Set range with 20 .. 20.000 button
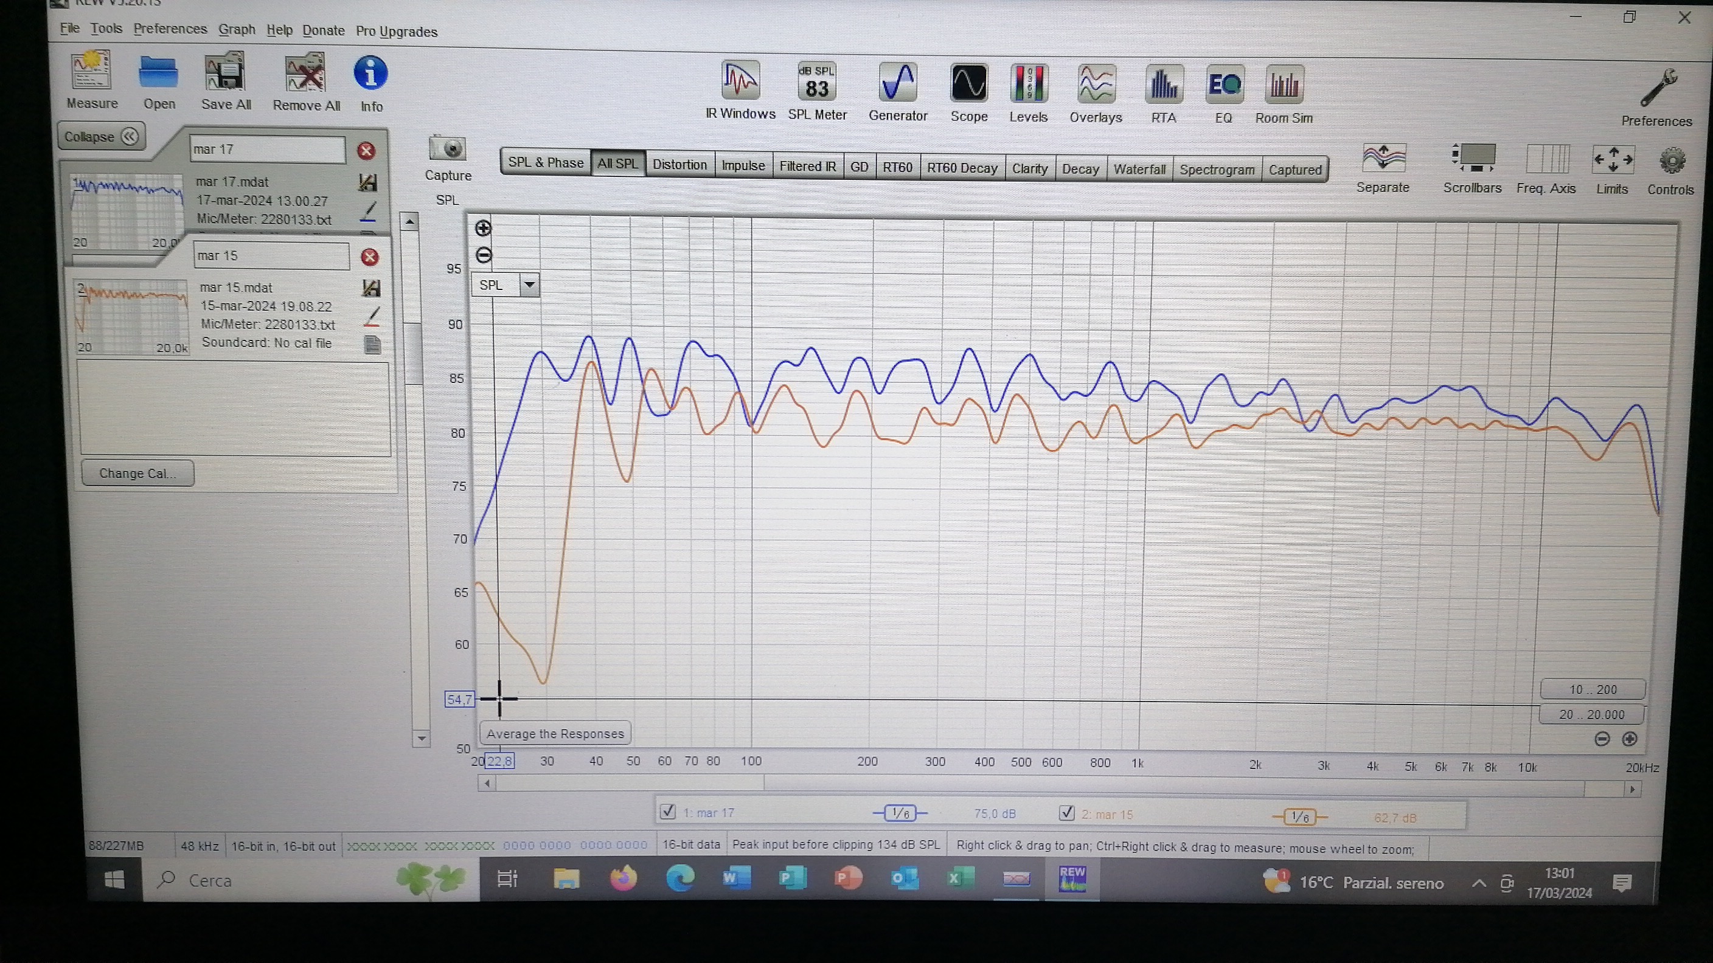The height and width of the screenshot is (963, 1713). tap(1591, 714)
